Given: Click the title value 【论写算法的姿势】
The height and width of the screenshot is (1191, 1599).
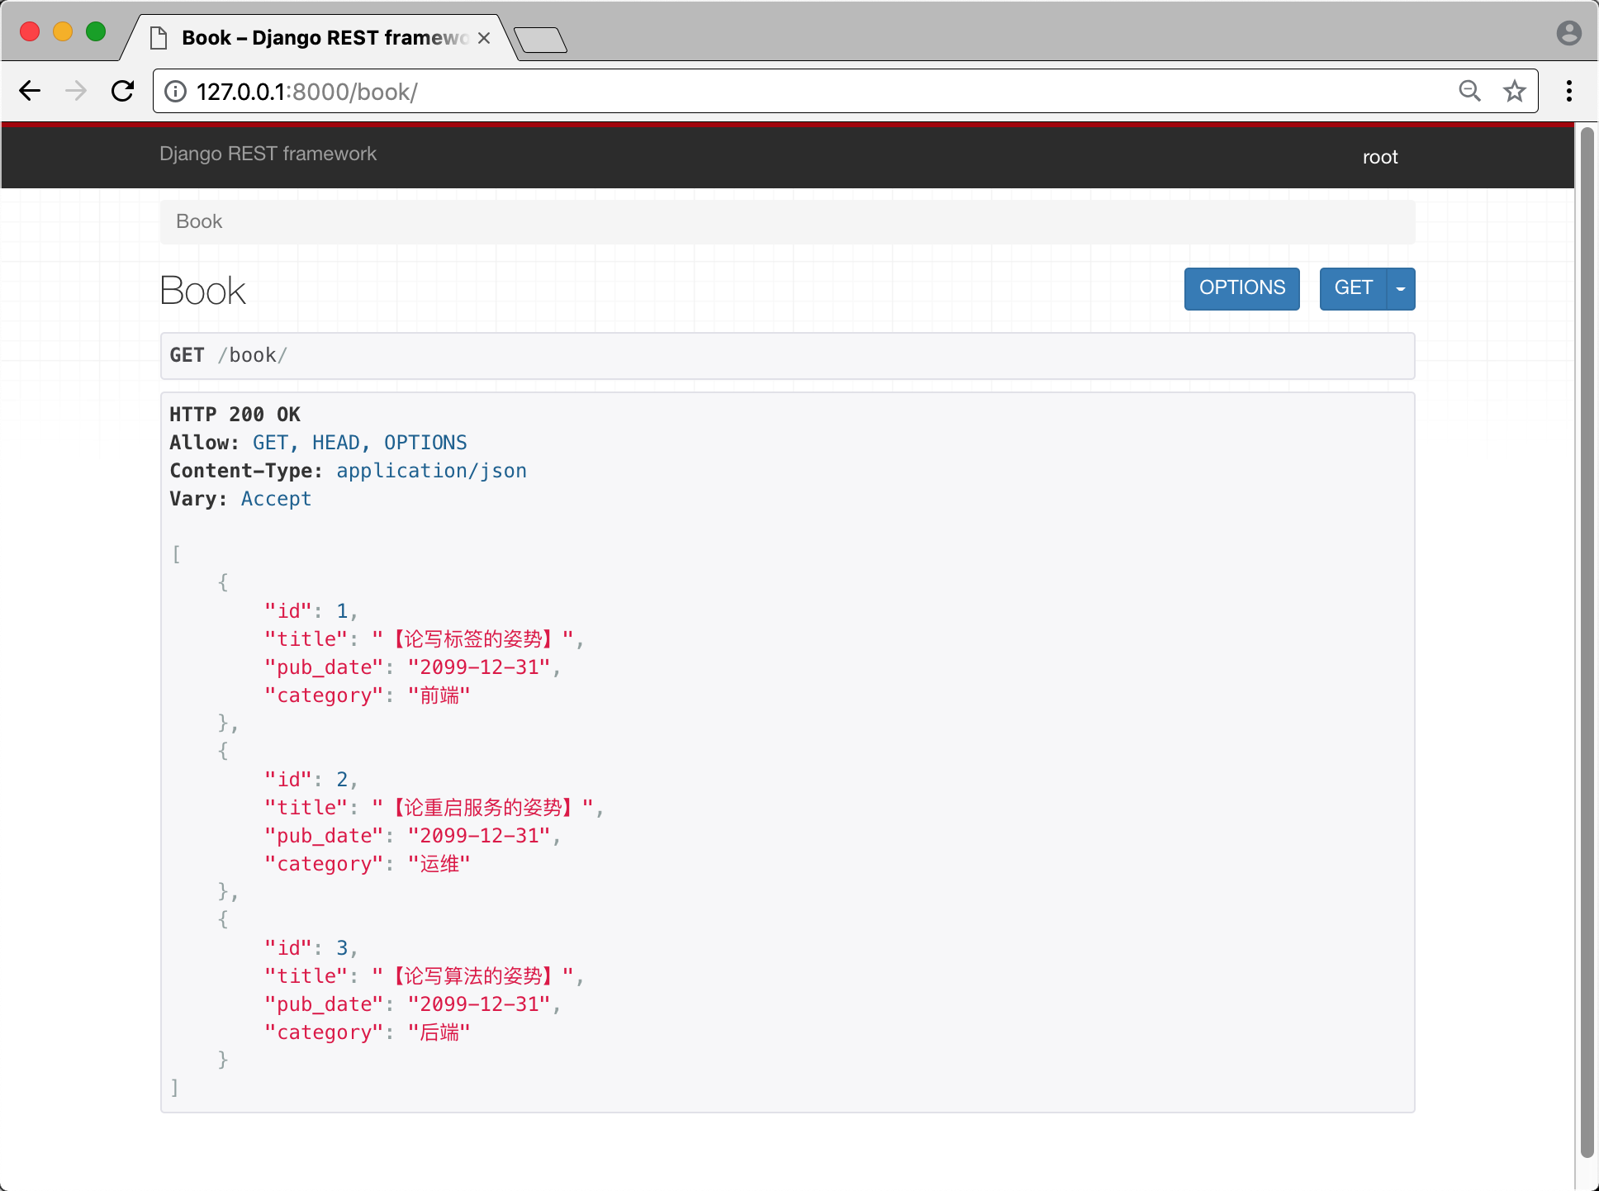Looking at the screenshot, I should [x=472, y=976].
